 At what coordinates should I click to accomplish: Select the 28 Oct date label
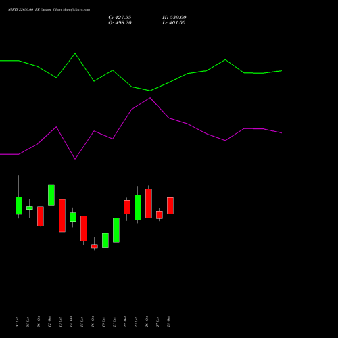[x=168, y=322]
